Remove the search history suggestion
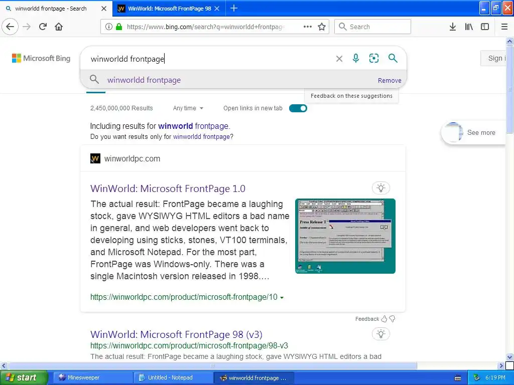This screenshot has width=514, height=385. [390, 81]
